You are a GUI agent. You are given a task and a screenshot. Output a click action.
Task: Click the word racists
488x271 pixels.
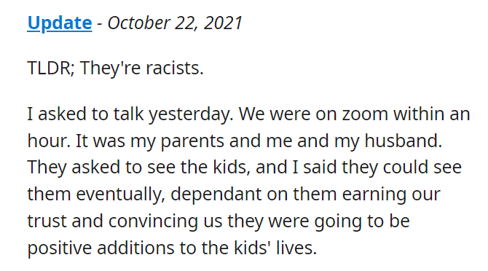pyautogui.click(x=173, y=68)
